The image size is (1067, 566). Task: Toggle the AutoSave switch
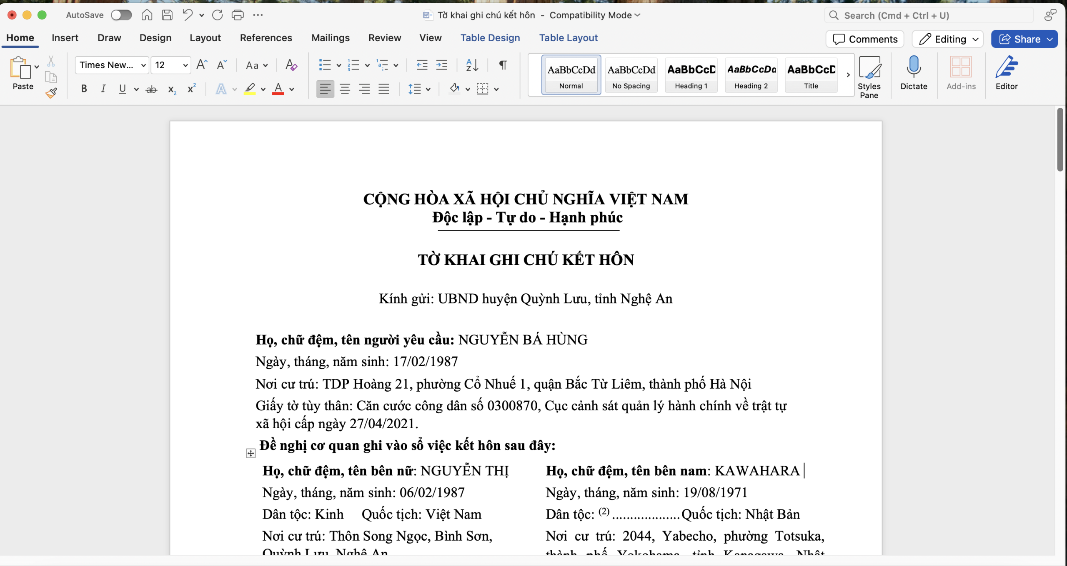coord(121,15)
